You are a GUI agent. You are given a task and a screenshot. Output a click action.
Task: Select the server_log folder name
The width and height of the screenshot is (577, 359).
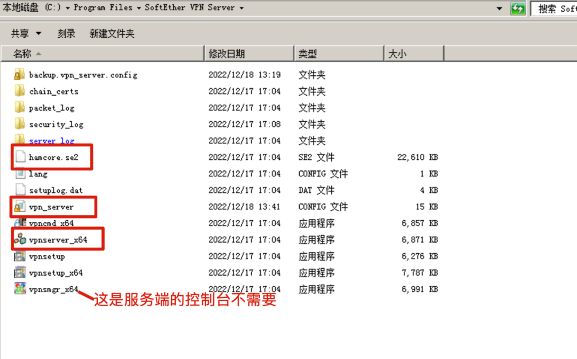coord(51,141)
